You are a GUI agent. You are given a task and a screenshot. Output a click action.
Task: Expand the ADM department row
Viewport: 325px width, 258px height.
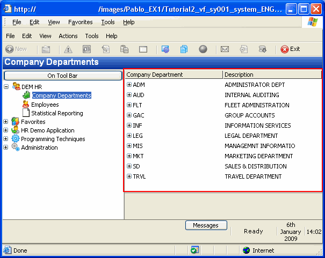tap(129, 84)
